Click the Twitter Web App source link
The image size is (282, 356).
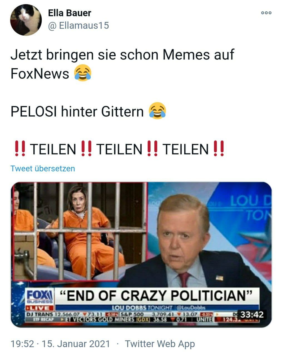pos(160,344)
